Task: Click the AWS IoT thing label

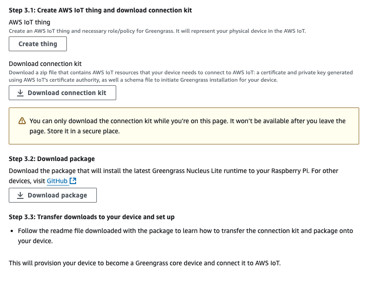Action: click(30, 22)
